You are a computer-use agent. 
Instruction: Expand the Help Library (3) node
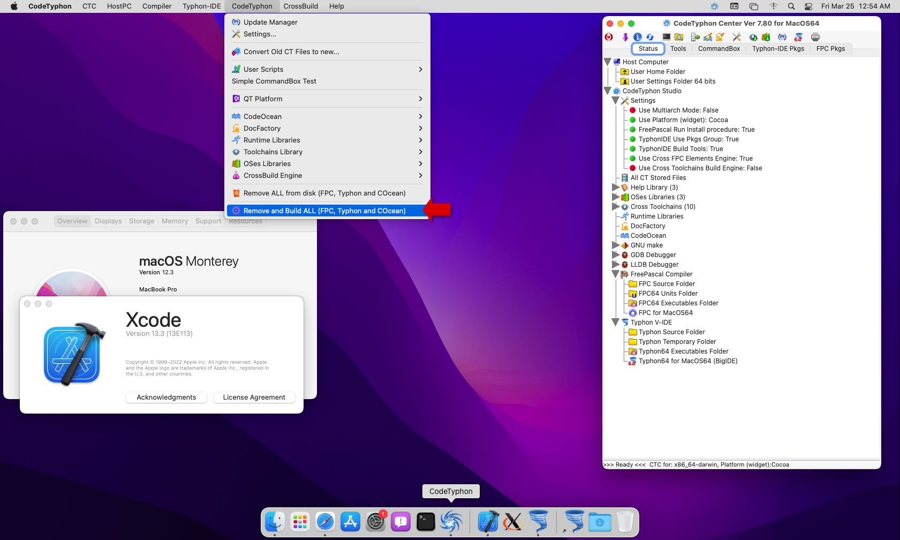tap(616, 187)
